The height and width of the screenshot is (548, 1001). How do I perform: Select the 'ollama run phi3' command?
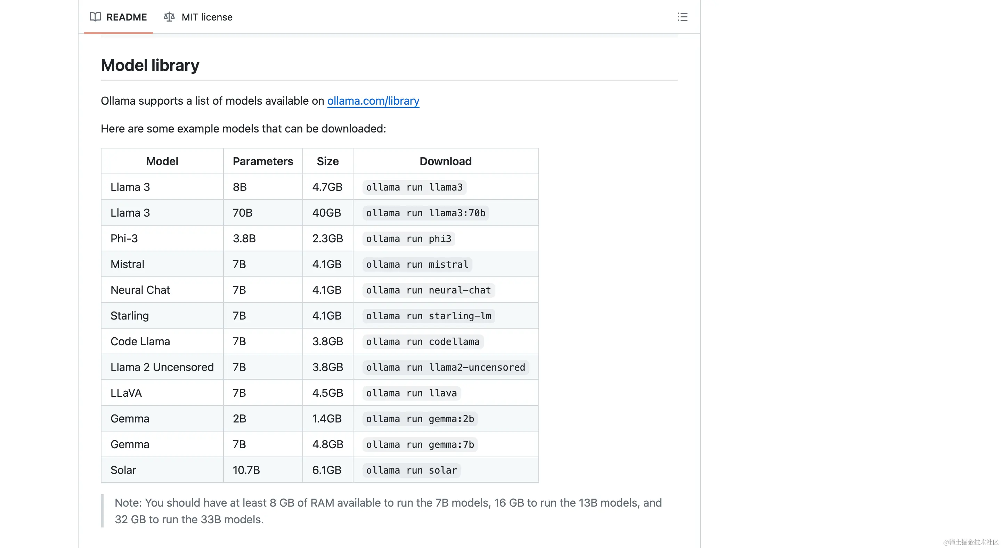tap(408, 239)
